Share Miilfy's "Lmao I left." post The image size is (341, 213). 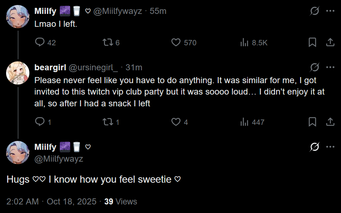click(x=330, y=42)
